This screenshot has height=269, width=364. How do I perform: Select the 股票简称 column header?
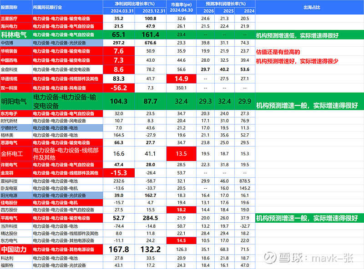[16, 7]
